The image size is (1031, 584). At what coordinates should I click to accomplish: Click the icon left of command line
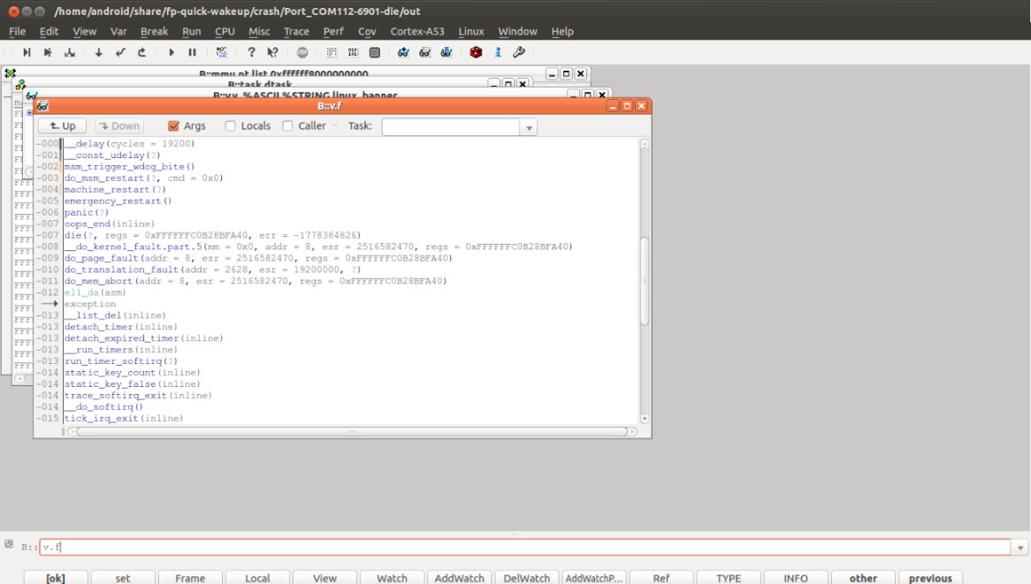pyautogui.click(x=9, y=544)
